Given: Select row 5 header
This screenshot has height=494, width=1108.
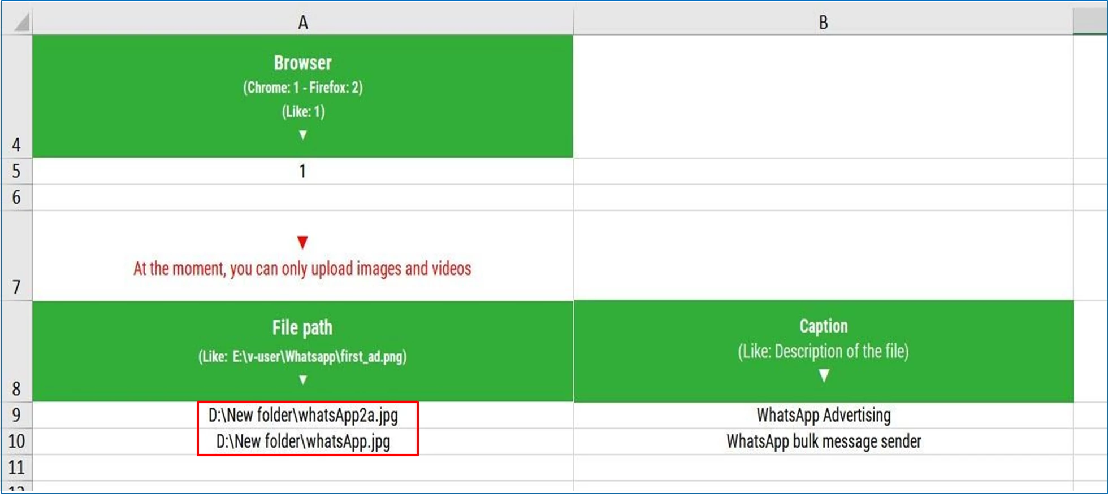Looking at the screenshot, I should [x=16, y=171].
